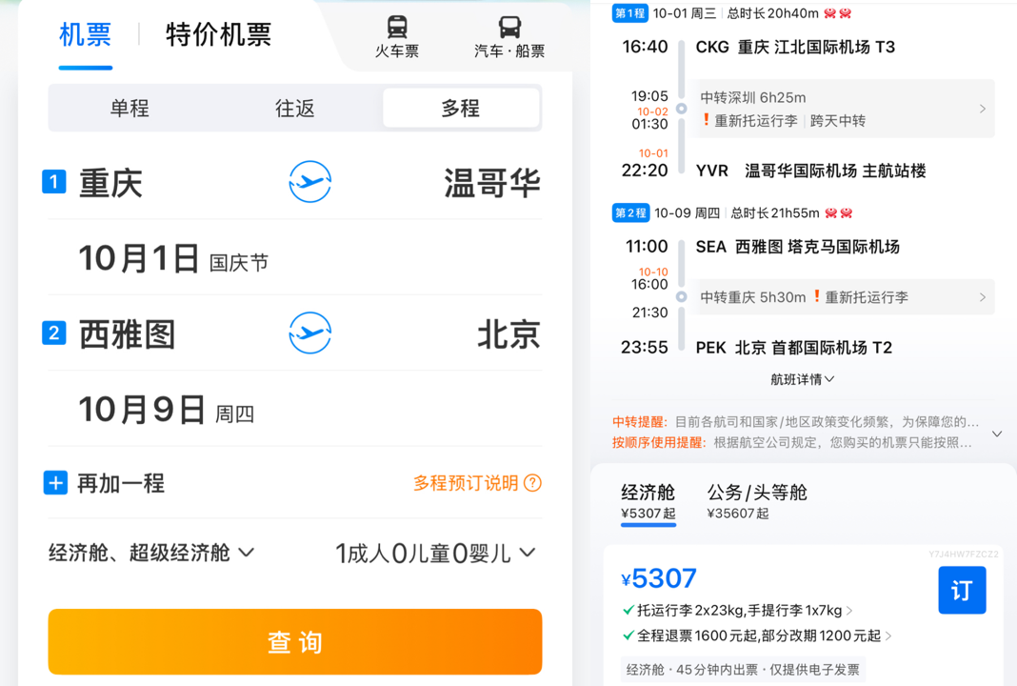Screen dimensions: 1017x686
Task: Switch trip type to 往返 round-trip
Action: coord(292,109)
